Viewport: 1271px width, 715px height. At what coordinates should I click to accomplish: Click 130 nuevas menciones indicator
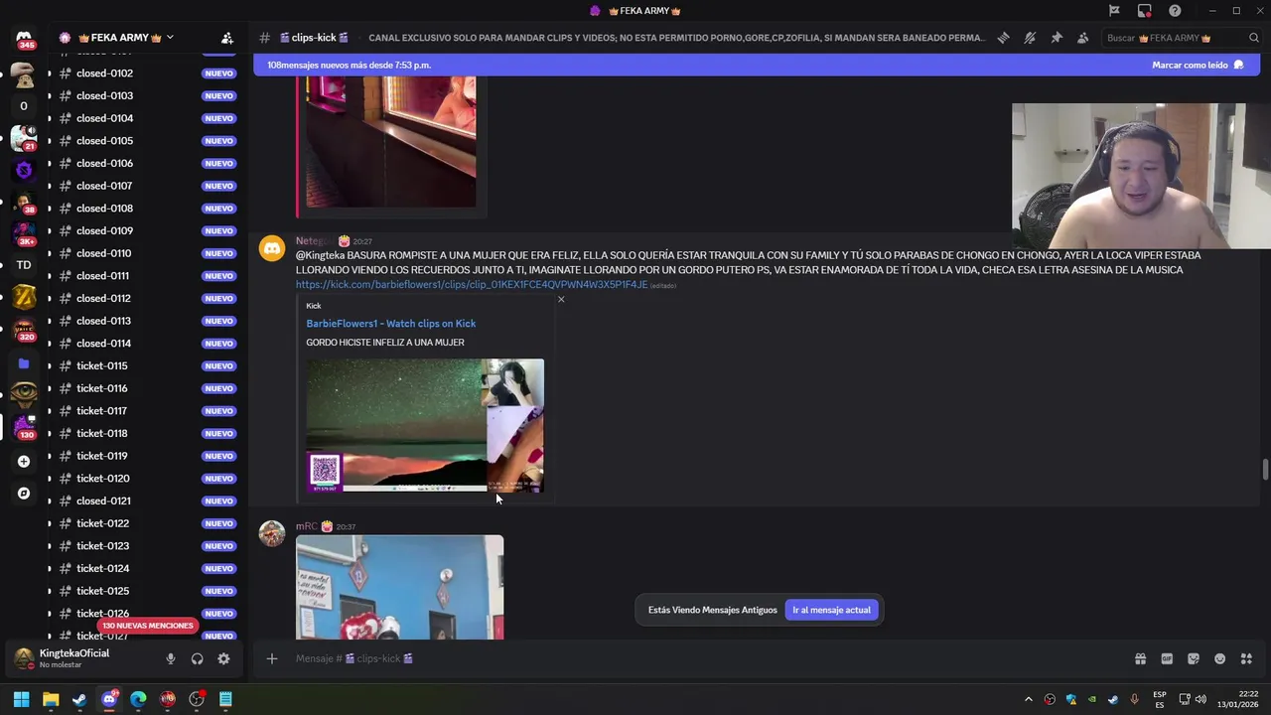point(147,626)
